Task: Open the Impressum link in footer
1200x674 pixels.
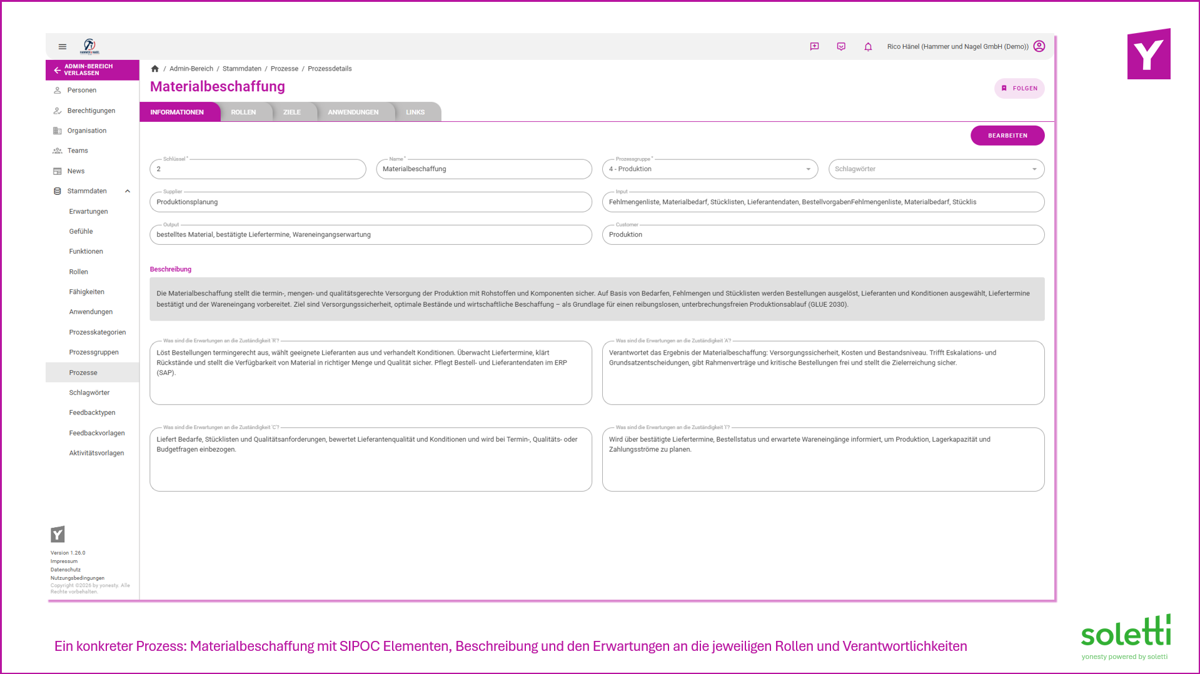Action: pos(64,562)
